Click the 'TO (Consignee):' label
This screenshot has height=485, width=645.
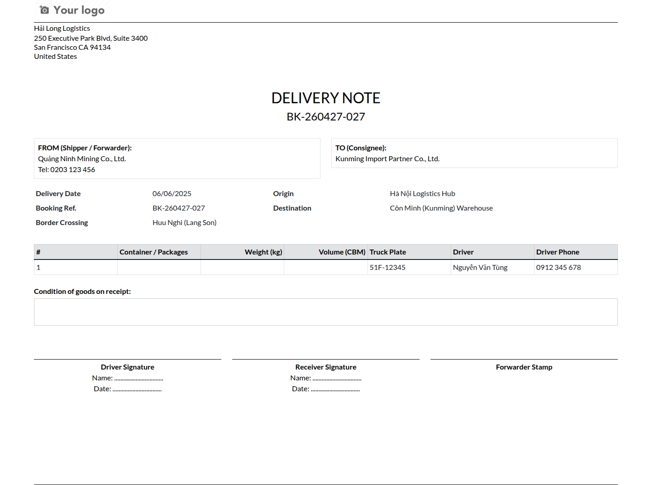click(x=361, y=148)
